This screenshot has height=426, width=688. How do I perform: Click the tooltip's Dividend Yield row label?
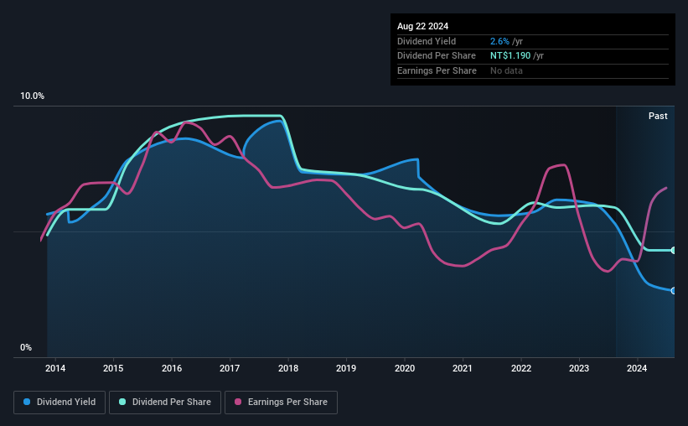tap(427, 41)
